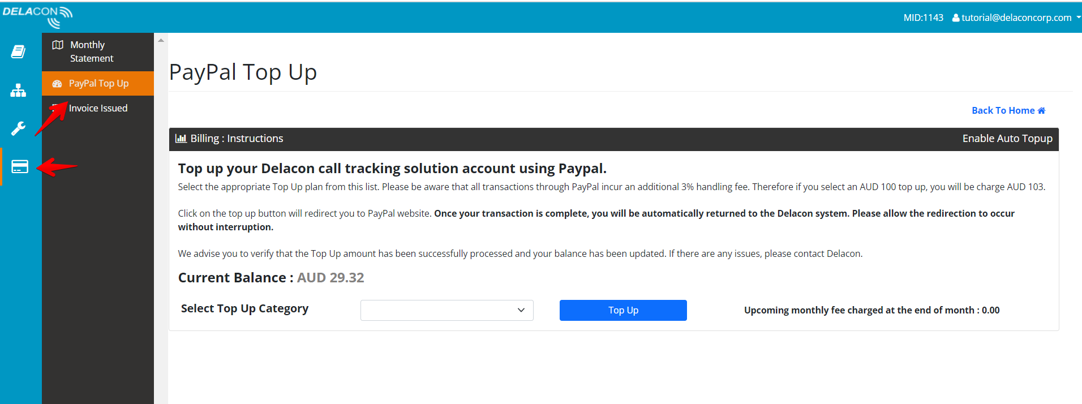Click the map icon beside Monthly Statement
Viewport: 1082px width, 404px height.
click(58, 45)
